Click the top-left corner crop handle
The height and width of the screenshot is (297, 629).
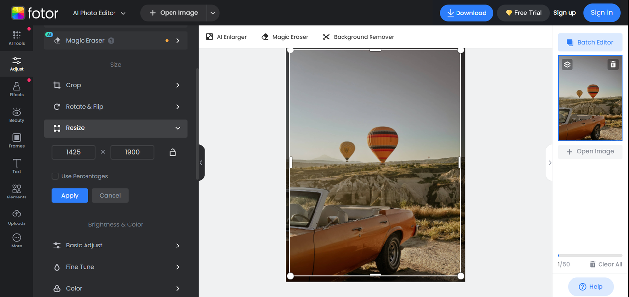coord(290,50)
